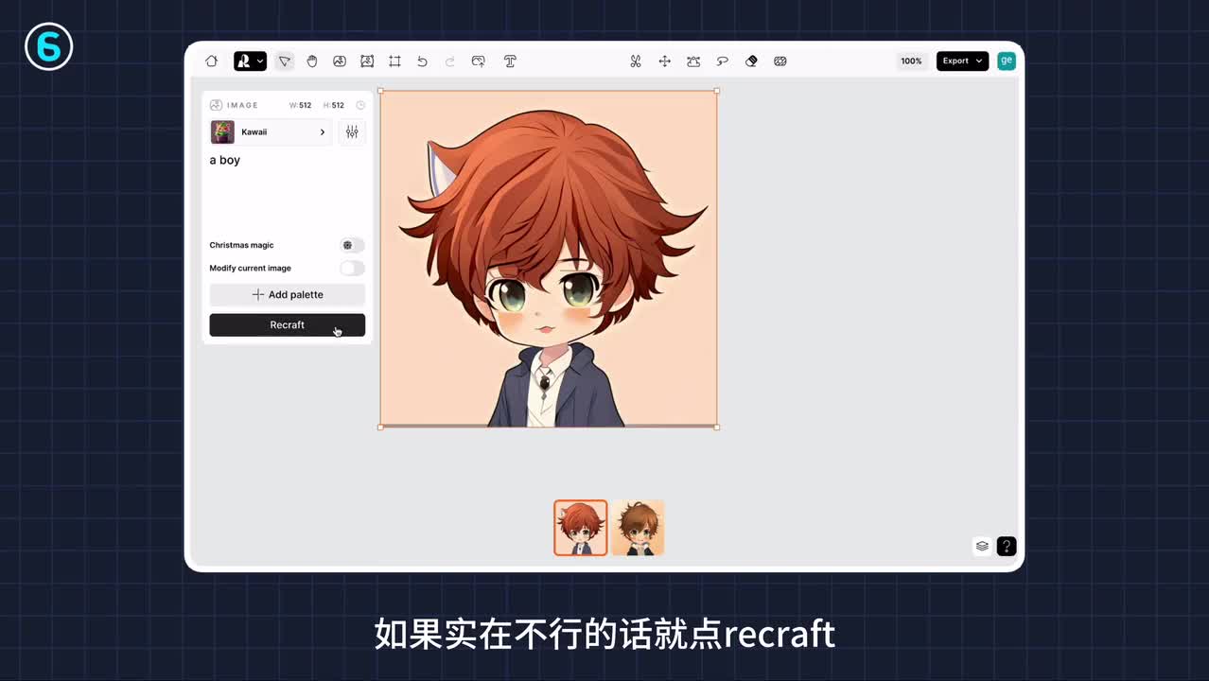Viewport: 1209px width, 681px height.
Task: Click the Recraft generate button
Action: pos(287,325)
